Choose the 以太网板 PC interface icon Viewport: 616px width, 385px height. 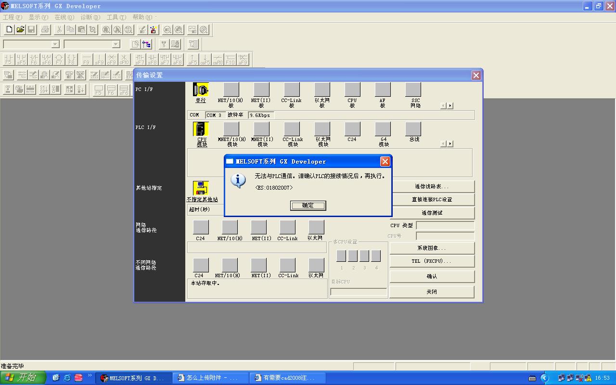click(322, 90)
